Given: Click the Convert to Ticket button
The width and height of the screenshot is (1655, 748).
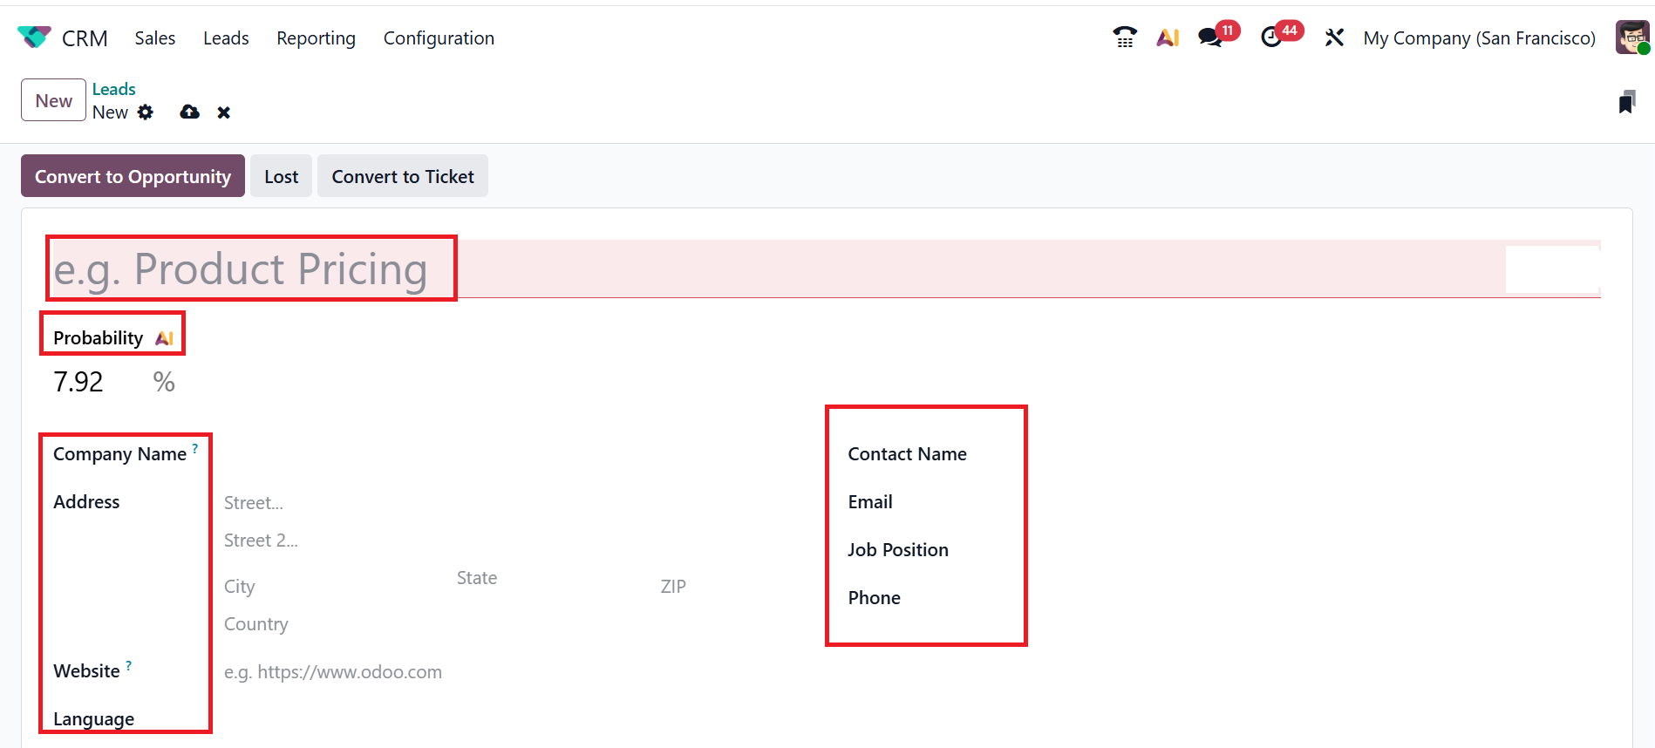Looking at the screenshot, I should pos(402,176).
